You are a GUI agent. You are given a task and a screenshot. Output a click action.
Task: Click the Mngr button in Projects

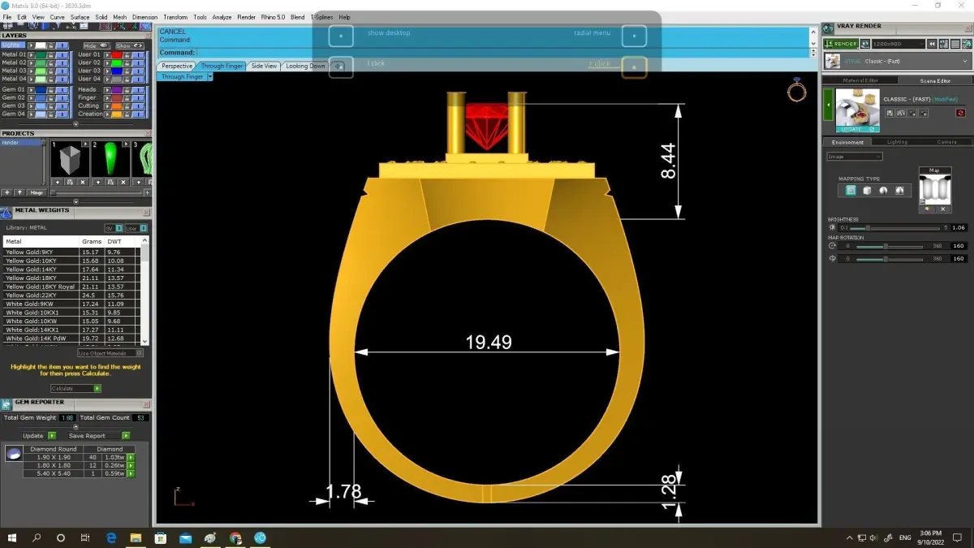(37, 192)
